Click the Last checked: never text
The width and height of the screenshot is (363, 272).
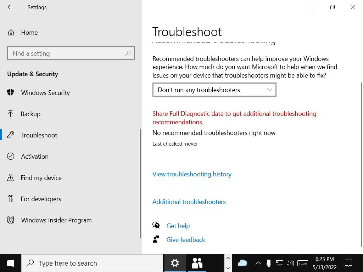point(175,144)
